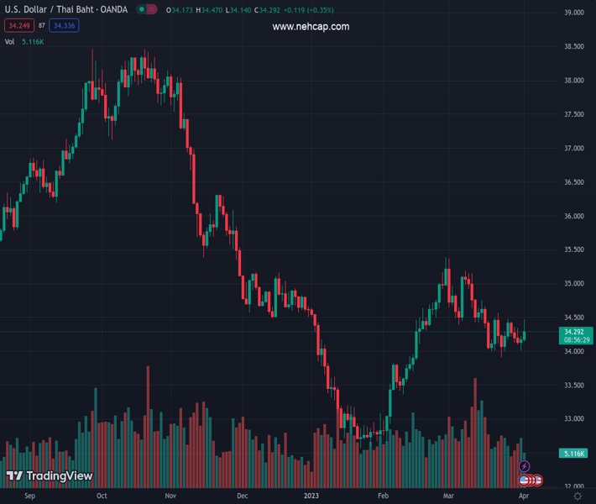Click the TradingView logo
596x504 pixels.
click(x=50, y=475)
